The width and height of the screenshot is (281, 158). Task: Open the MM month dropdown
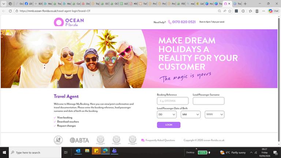click(191, 114)
